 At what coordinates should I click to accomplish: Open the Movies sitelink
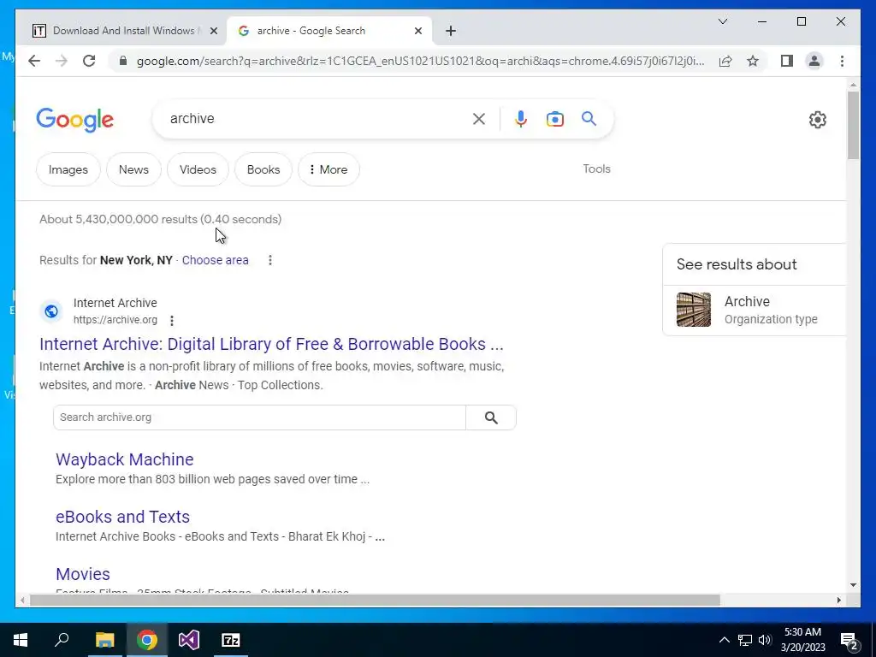(x=83, y=574)
